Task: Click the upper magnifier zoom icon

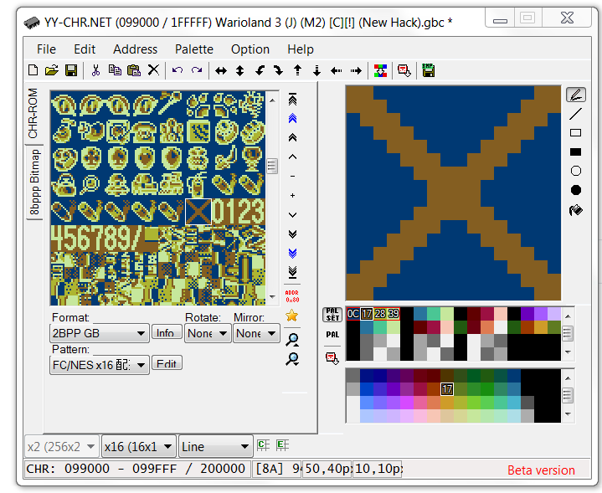Action: tap(292, 340)
